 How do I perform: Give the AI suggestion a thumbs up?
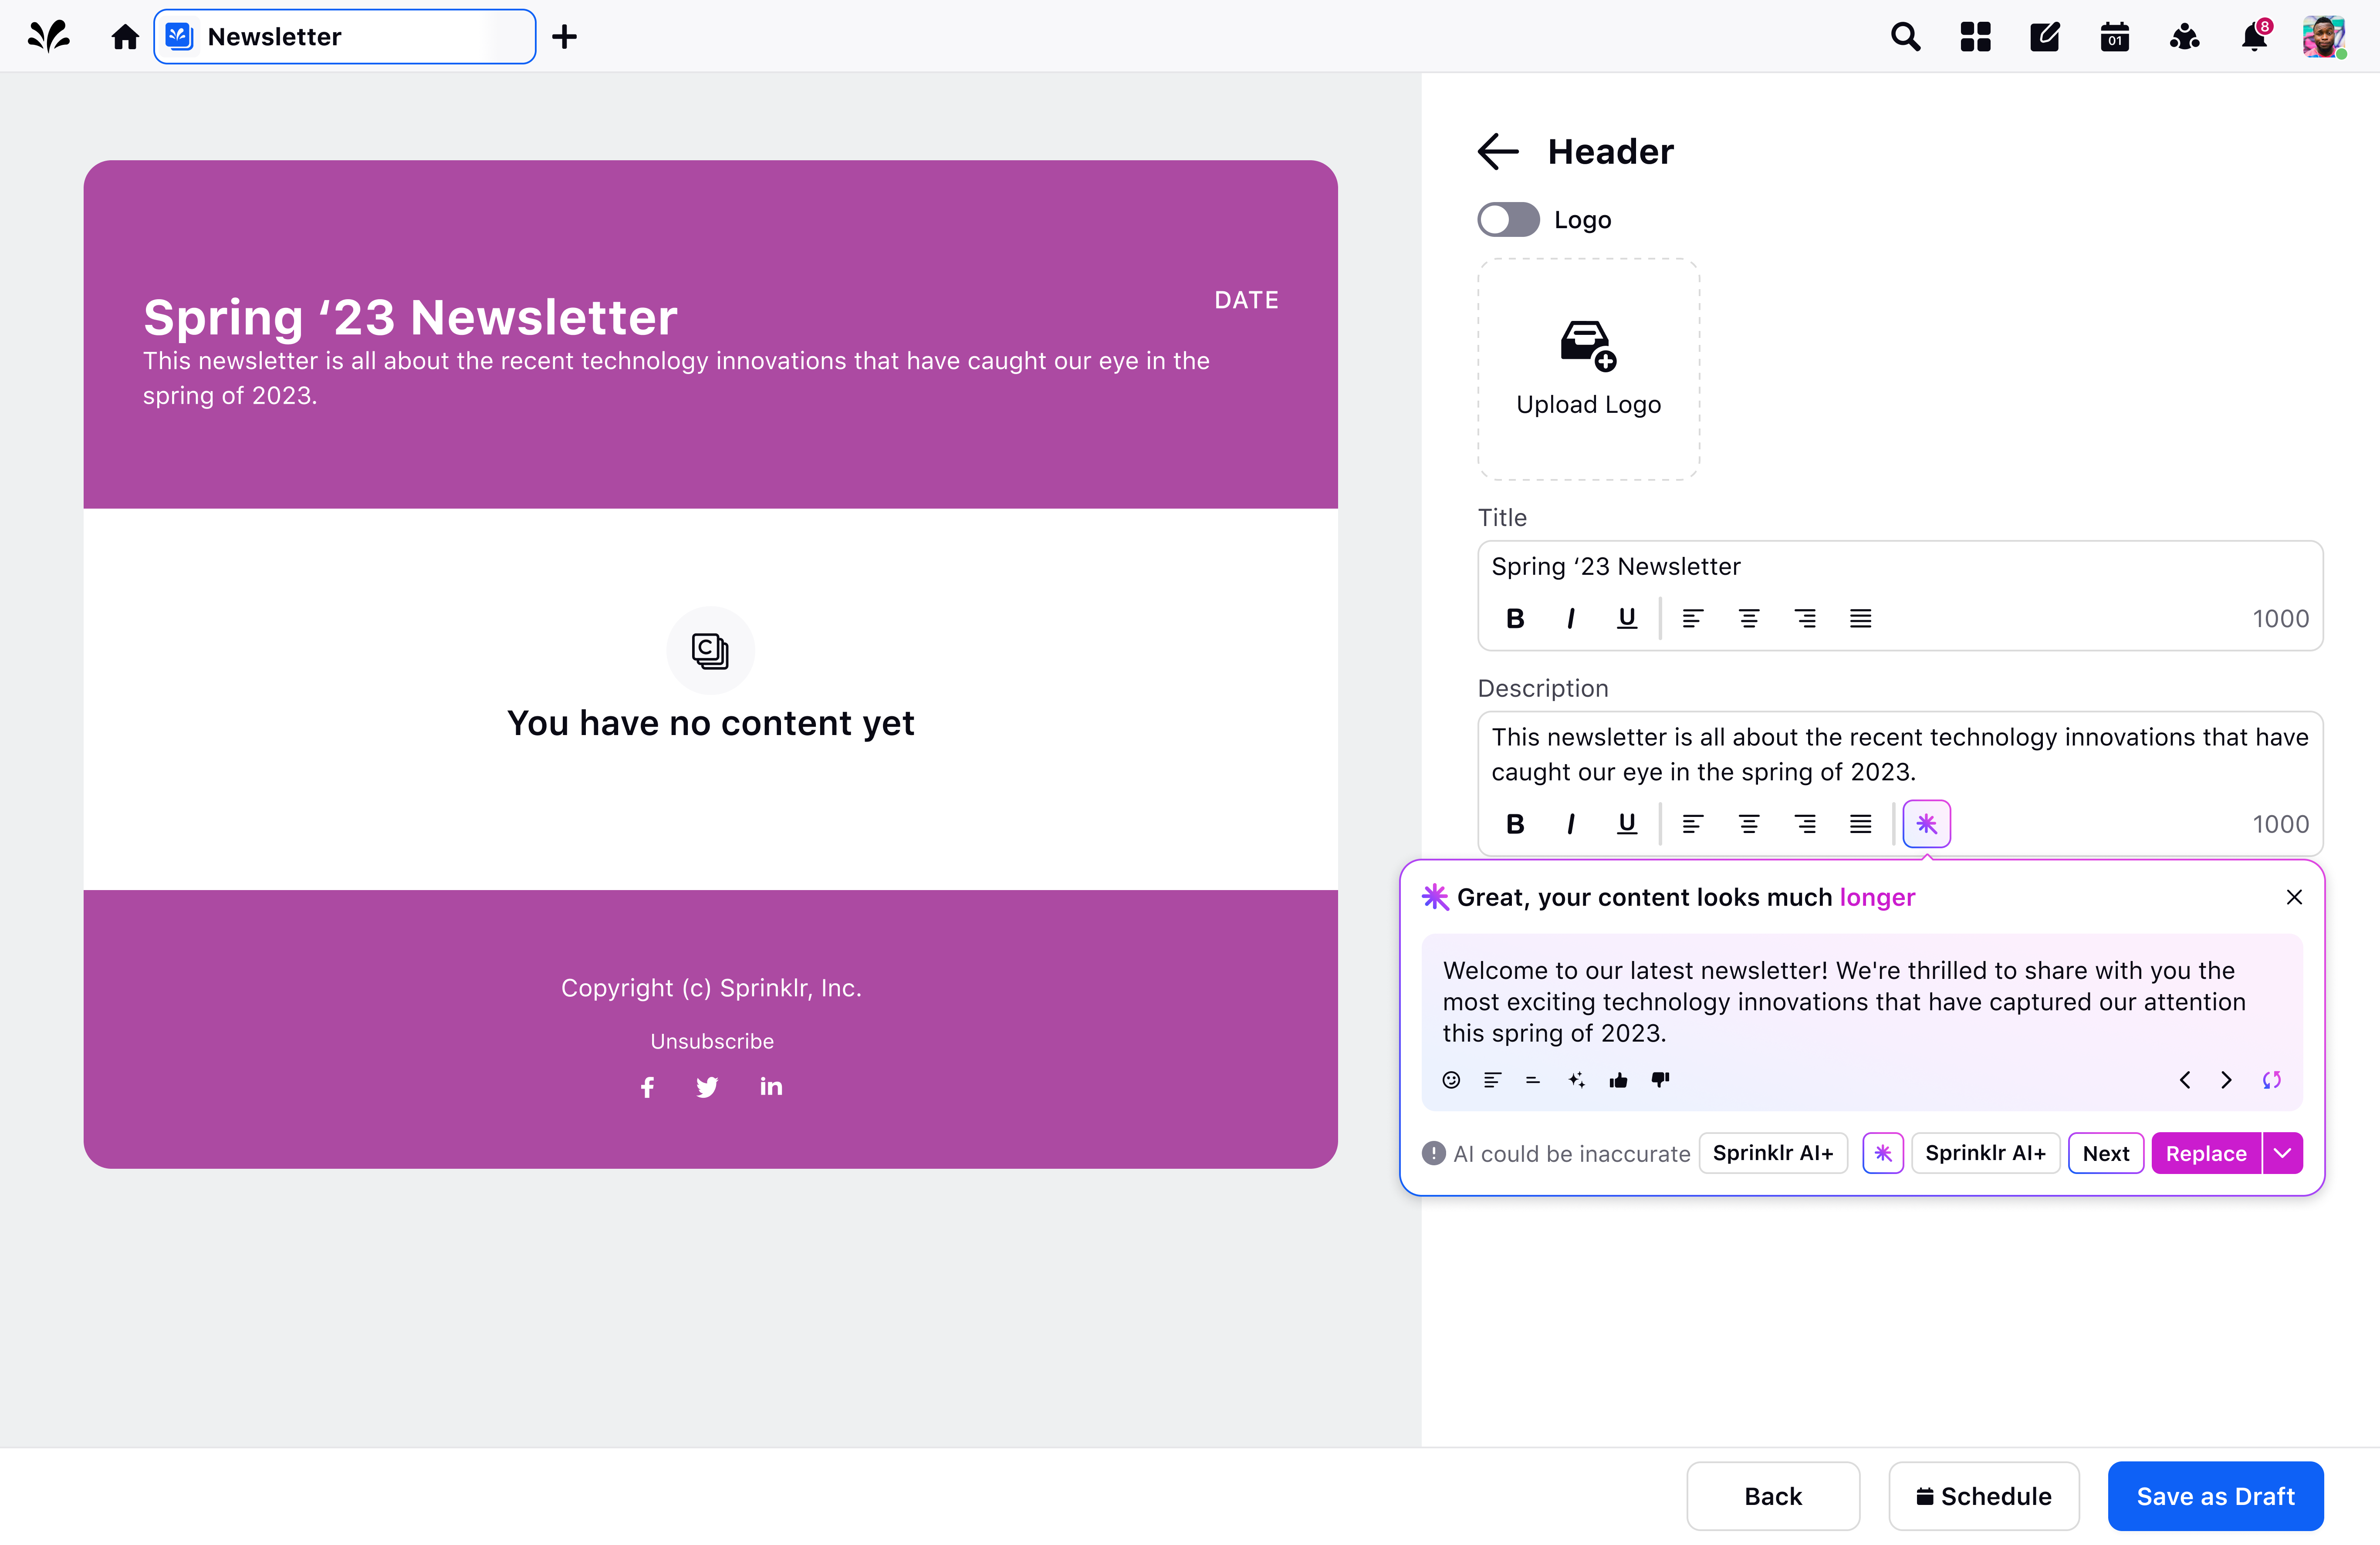[1619, 1080]
